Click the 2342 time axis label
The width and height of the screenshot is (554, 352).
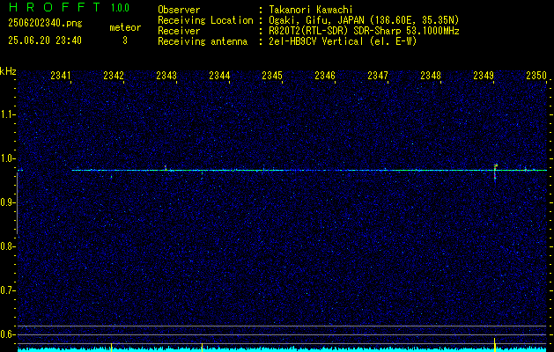[x=114, y=76]
